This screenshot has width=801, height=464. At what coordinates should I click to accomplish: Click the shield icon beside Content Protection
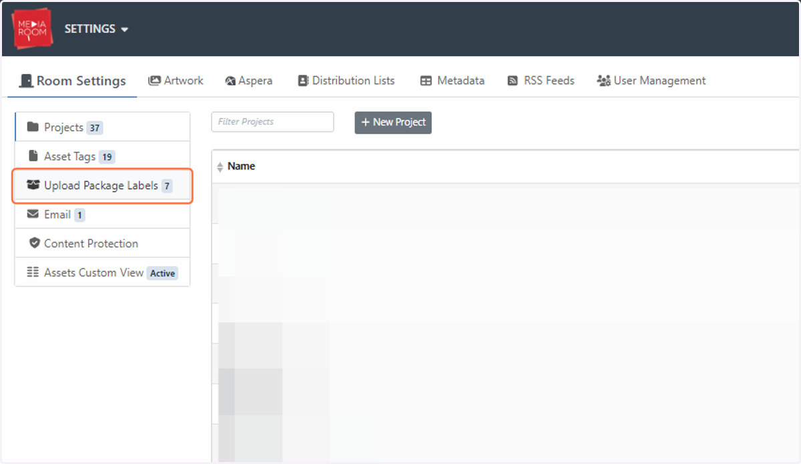click(35, 243)
